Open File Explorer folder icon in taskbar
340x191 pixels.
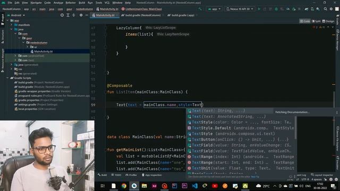pyautogui.click(x=144, y=186)
